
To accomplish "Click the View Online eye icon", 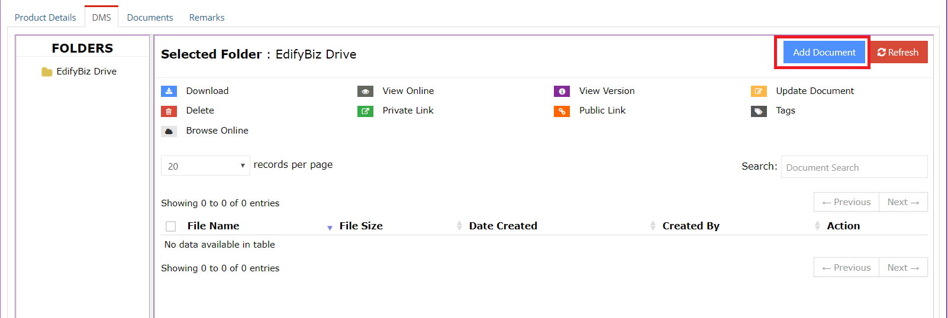I will (x=365, y=91).
